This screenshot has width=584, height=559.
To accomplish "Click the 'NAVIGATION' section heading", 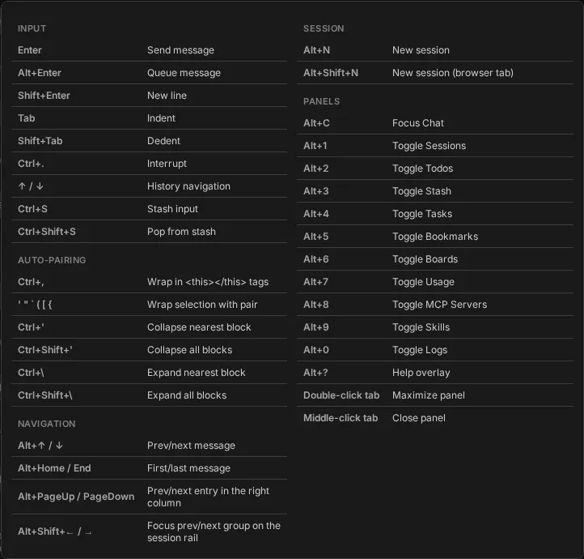I will (47, 424).
